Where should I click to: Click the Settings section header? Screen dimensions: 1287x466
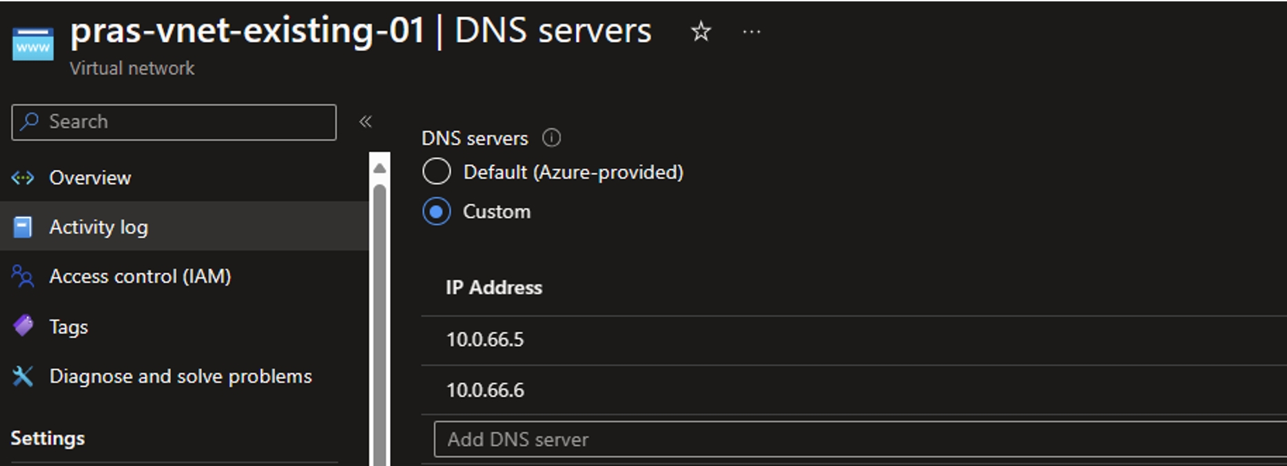point(48,438)
